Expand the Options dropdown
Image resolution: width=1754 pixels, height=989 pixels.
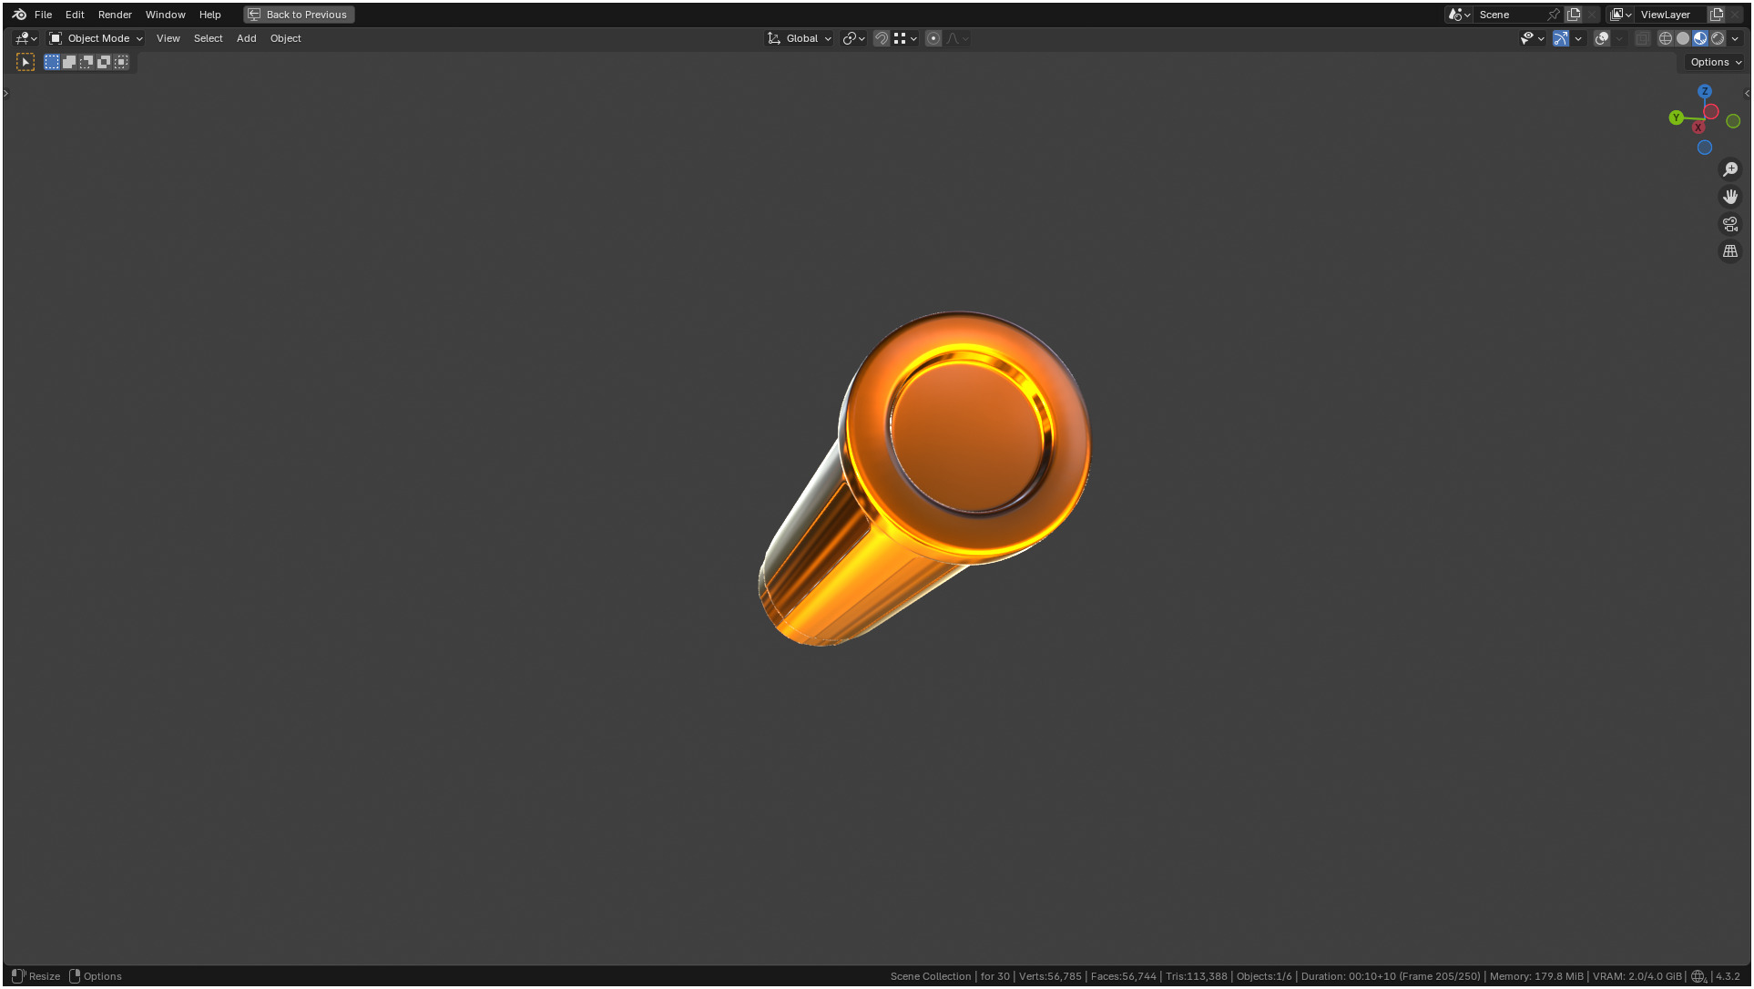pyautogui.click(x=1715, y=62)
